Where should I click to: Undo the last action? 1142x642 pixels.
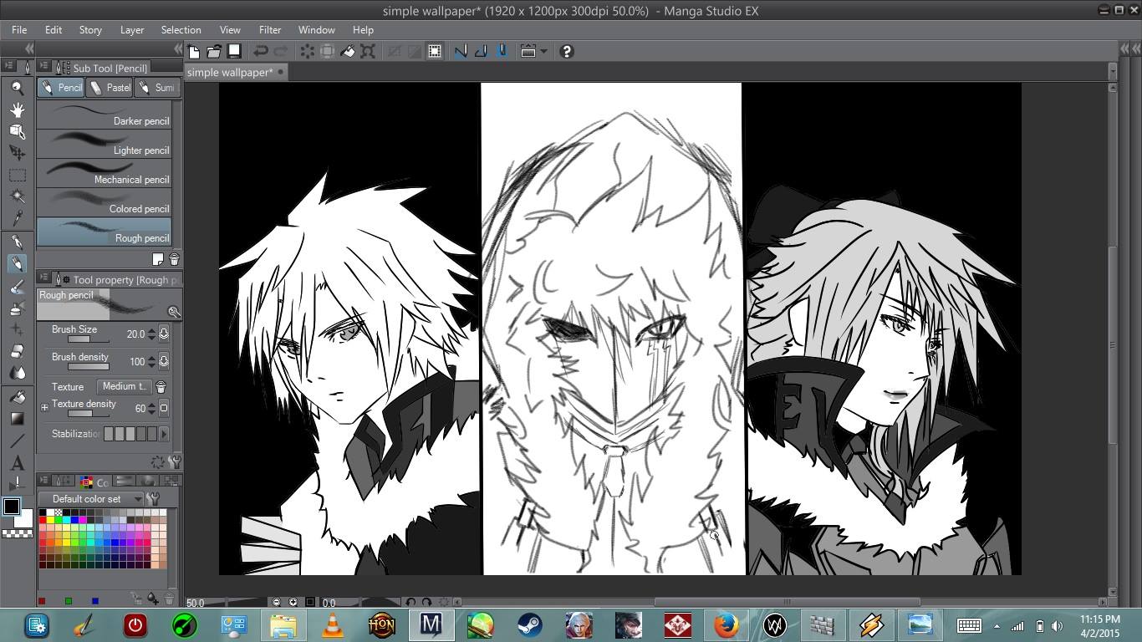261,51
